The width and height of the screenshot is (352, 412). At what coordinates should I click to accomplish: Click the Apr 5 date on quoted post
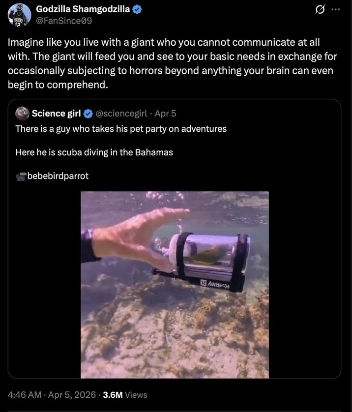[x=165, y=114]
